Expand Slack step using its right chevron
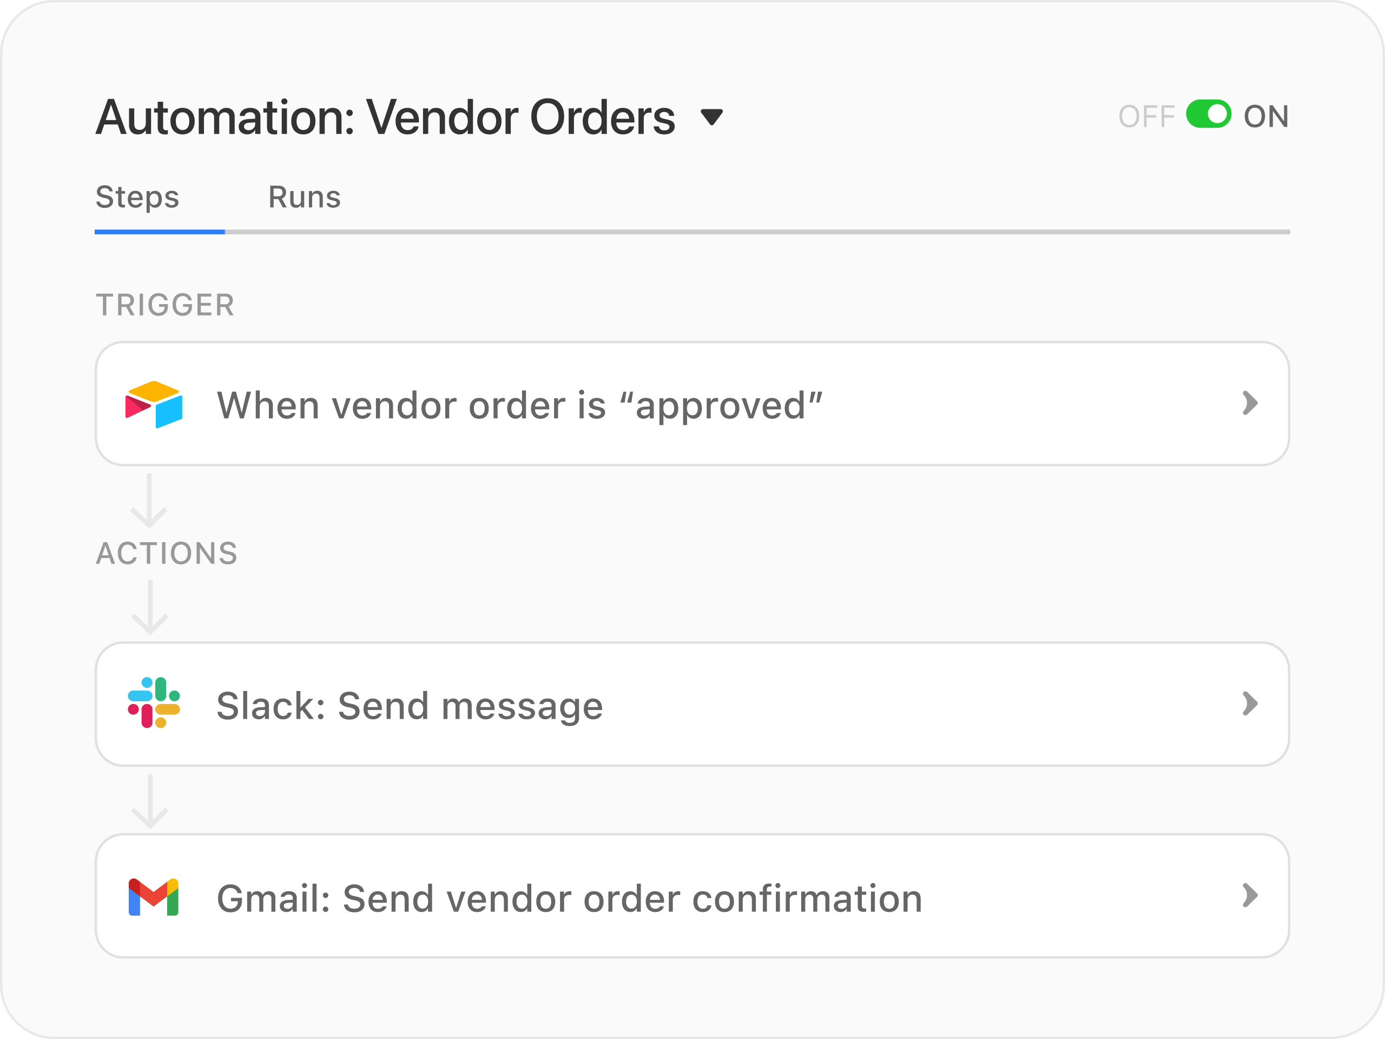Viewport: 1385px width, 1039px height. click(x=1250, y=703)
